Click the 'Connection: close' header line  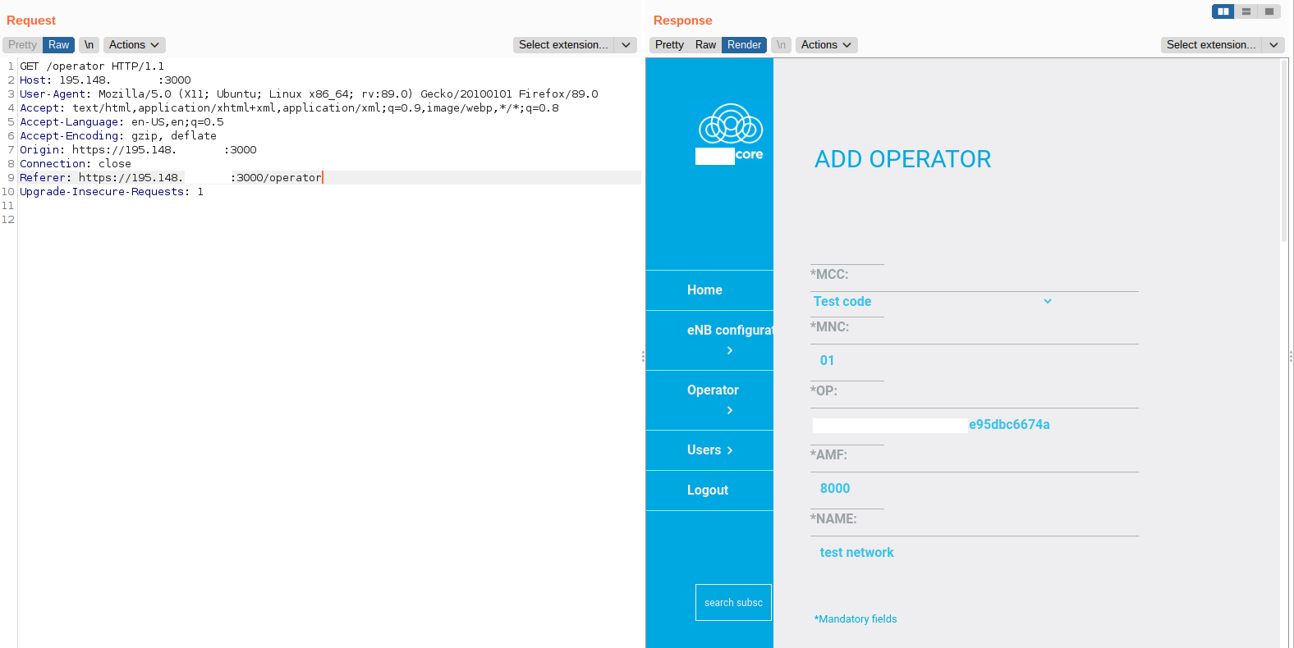click(x=76, y=164)
